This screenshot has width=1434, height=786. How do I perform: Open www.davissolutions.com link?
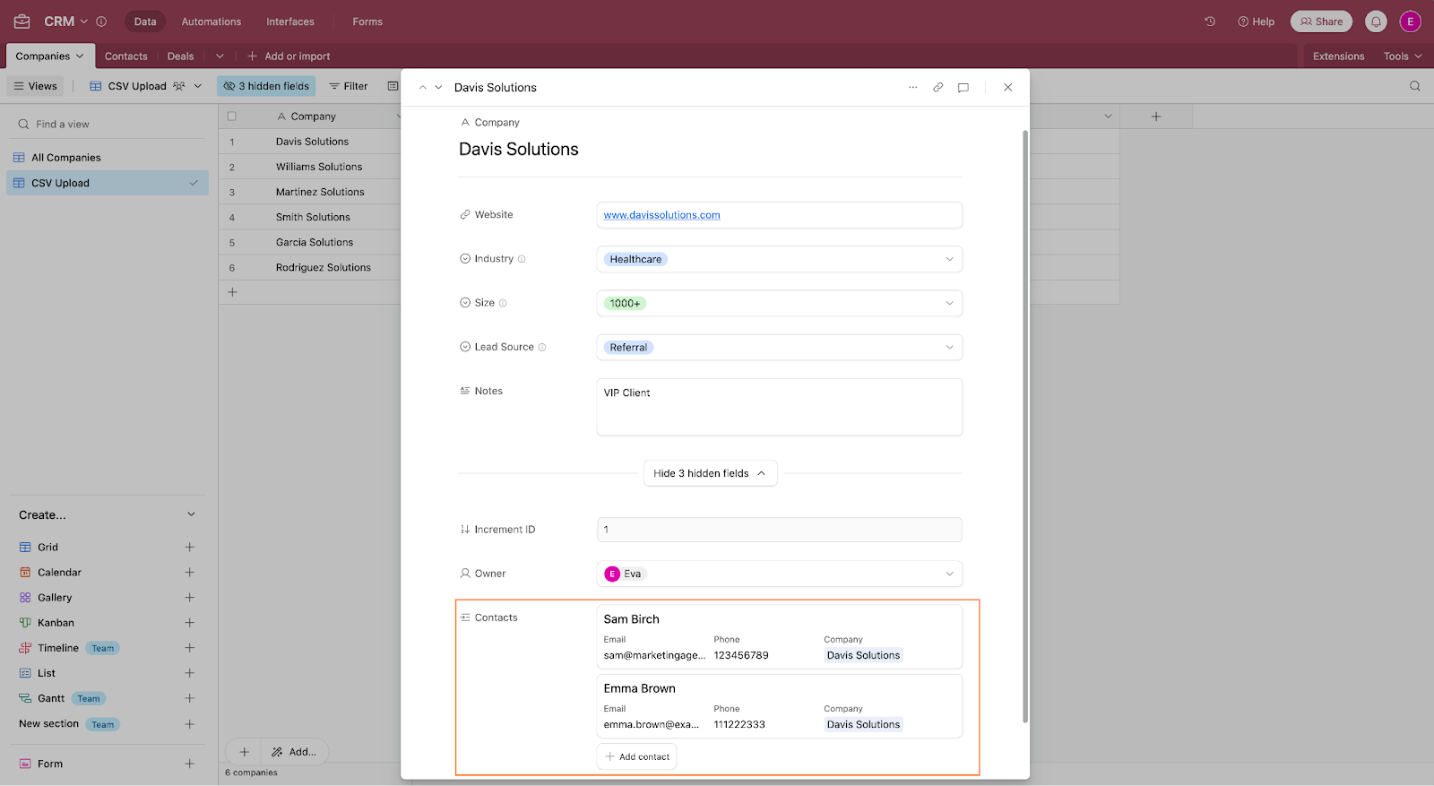click(661, 215)
